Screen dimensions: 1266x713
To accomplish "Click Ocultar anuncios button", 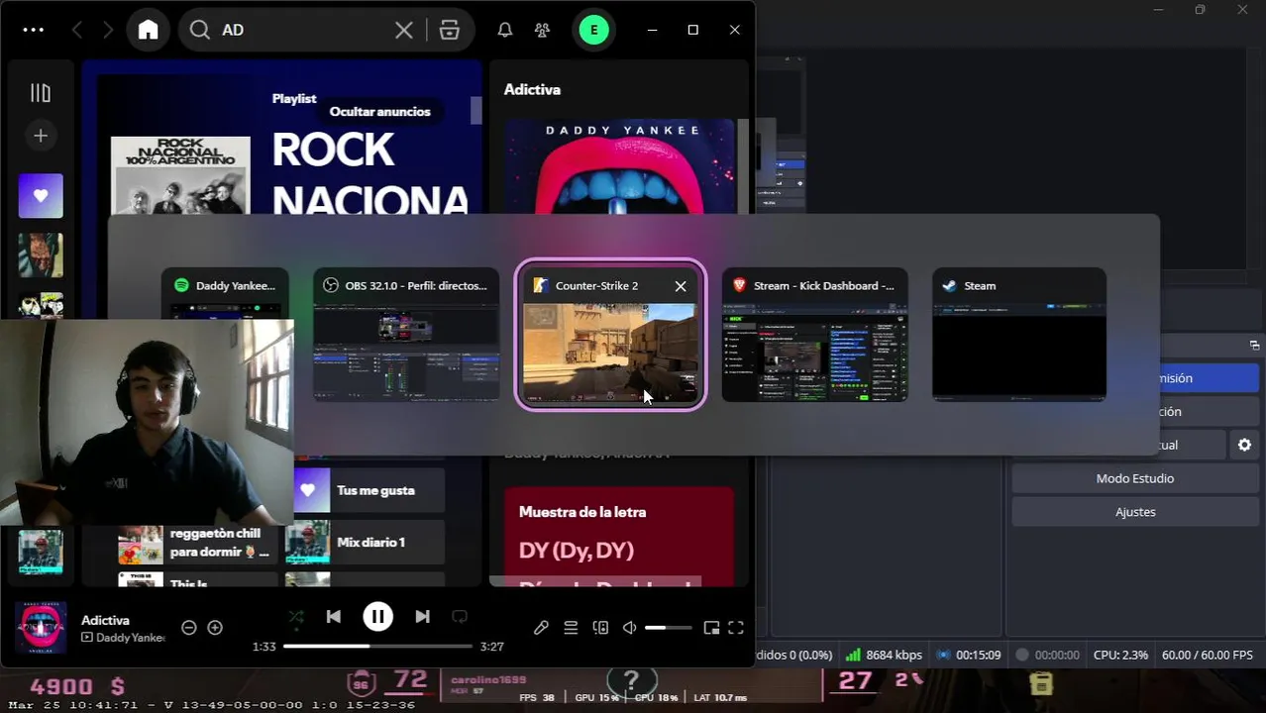I will (380, 112).
